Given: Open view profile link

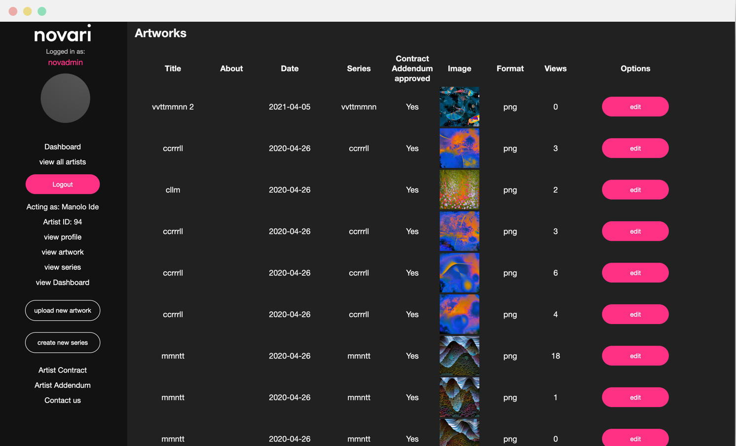Looking at the screenshot, I should (x=63, y=237).
